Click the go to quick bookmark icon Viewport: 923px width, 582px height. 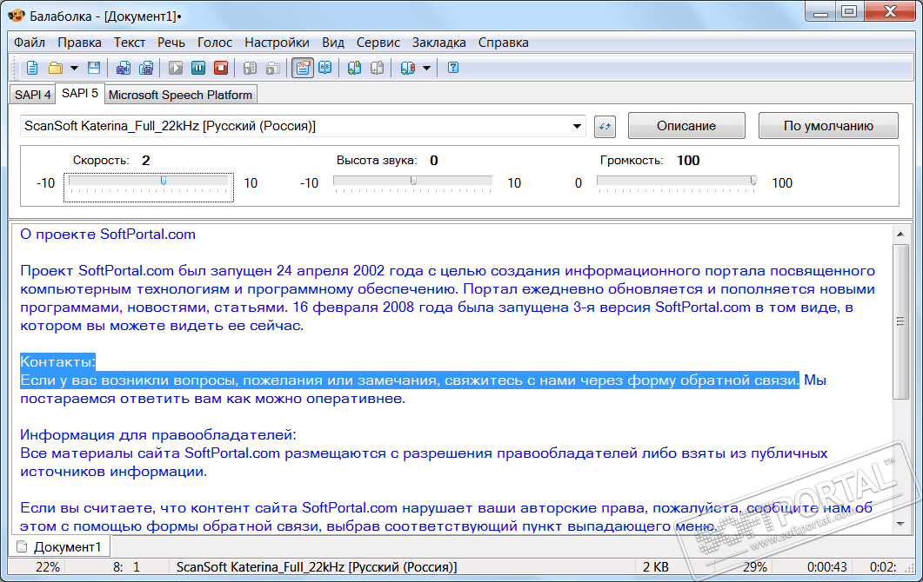378,69
